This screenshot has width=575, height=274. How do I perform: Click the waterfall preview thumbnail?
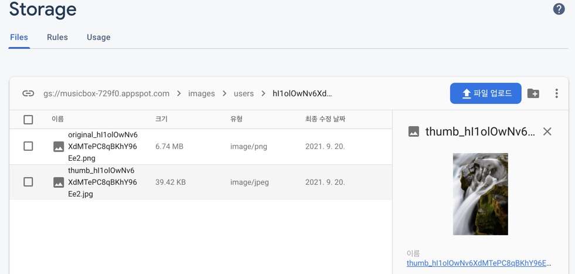pyautogui.click(x=480, y=194)
